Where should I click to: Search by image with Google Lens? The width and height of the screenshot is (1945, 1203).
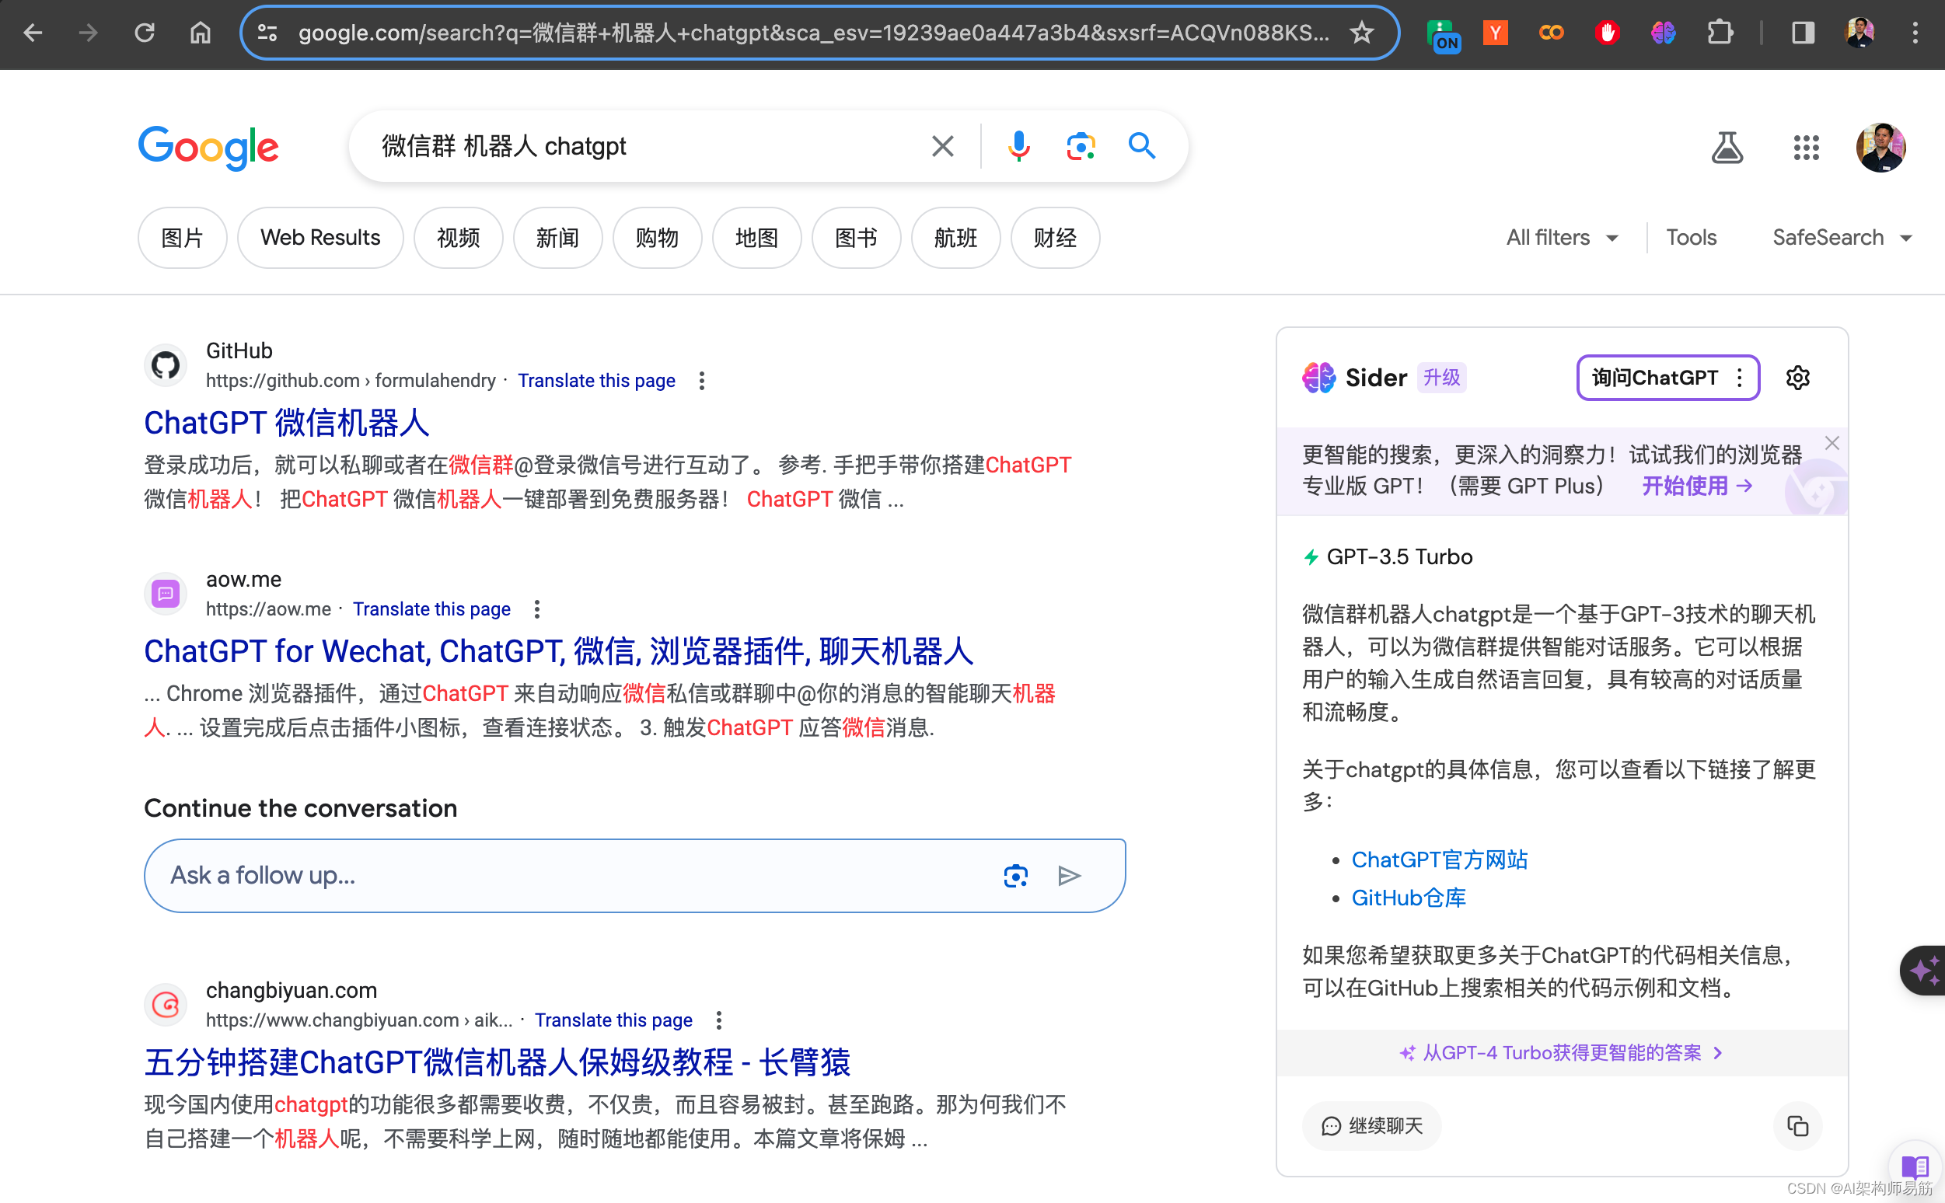click(x=1081, y=146)
